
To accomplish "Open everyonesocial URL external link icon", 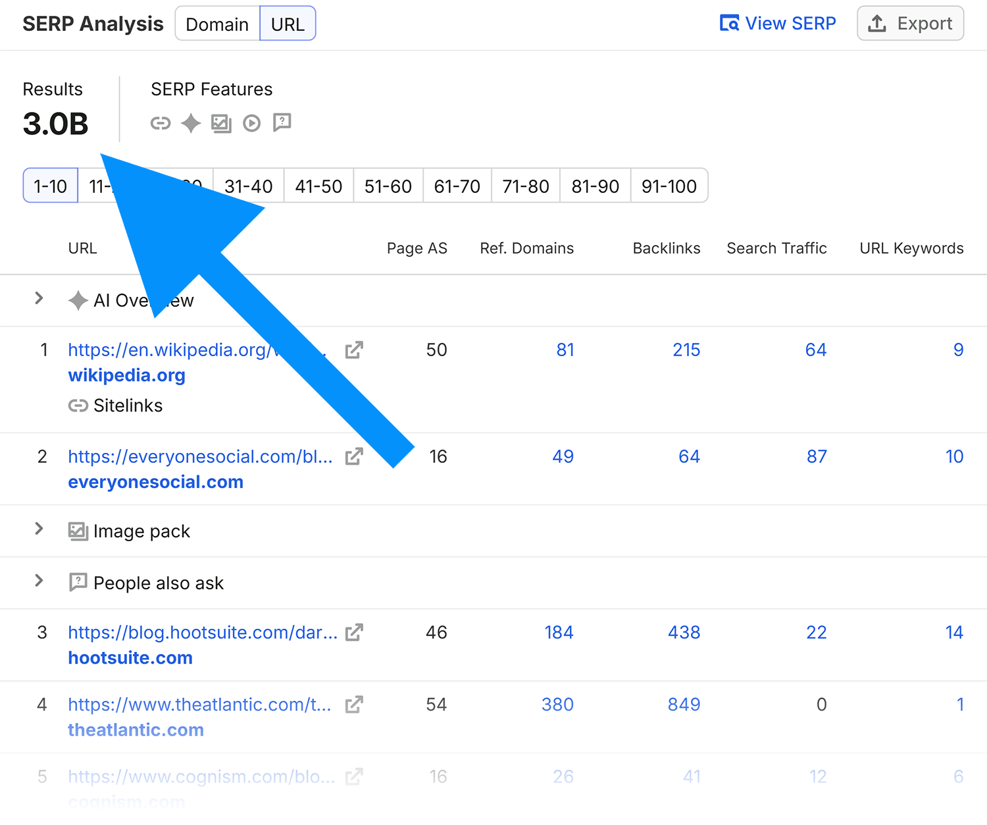I will [x=354, y=456].
